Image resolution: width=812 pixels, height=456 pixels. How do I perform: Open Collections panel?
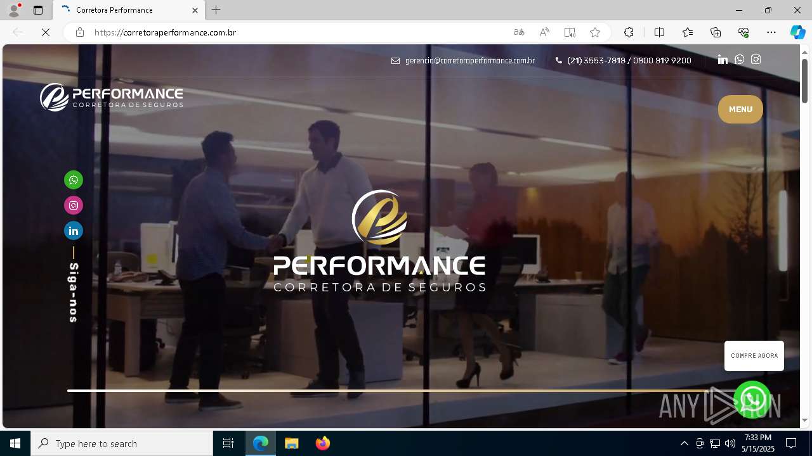point(716,32)
